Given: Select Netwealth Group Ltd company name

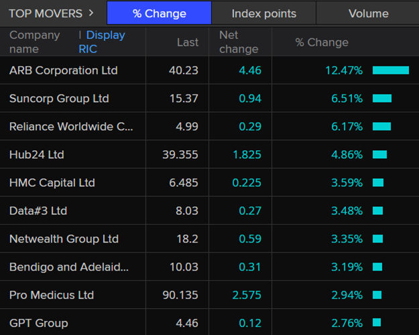Looking at the screenshot, I should coord(64,239).
